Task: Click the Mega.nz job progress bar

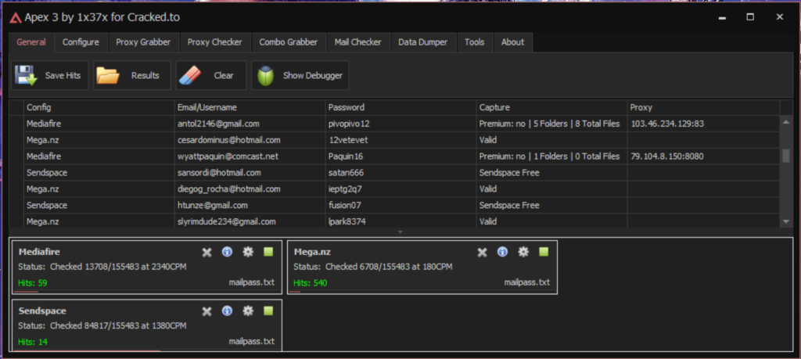Action: click(422, 292)
